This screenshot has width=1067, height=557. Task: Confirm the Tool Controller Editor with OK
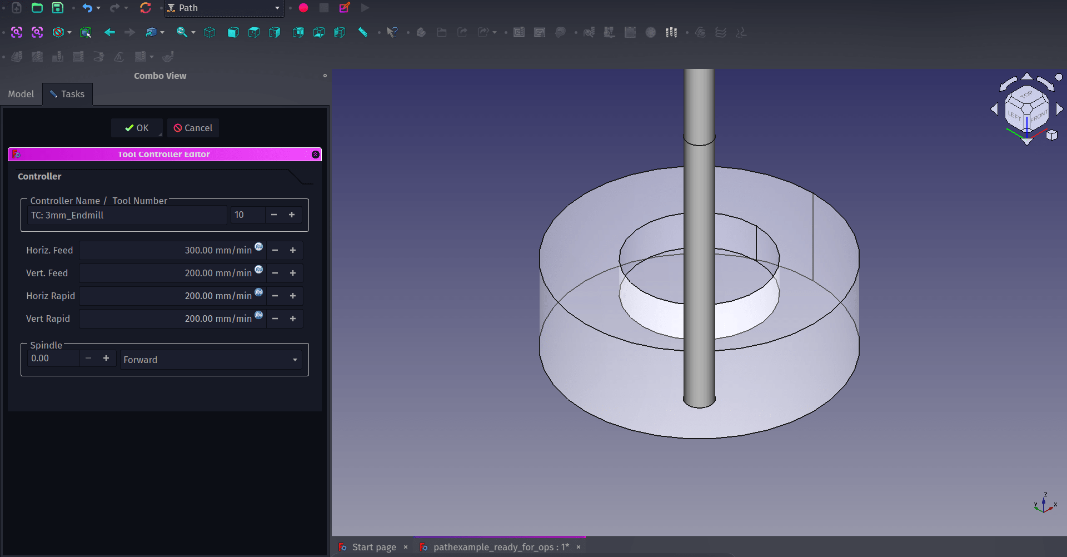pos(137,127)
